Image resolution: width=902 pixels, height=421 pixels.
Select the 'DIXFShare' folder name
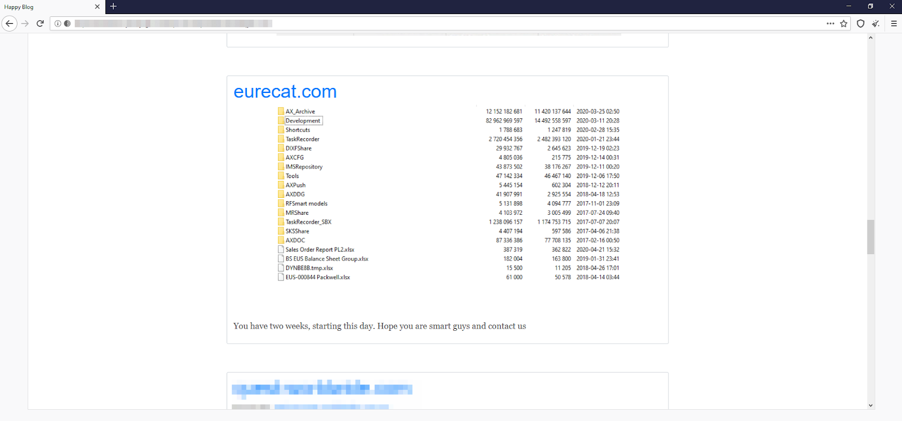tap(298, 148)
